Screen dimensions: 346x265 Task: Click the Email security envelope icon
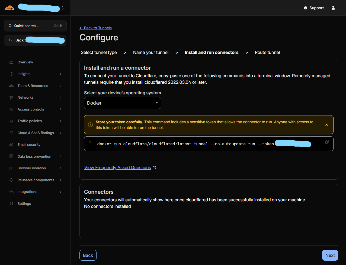11,145
